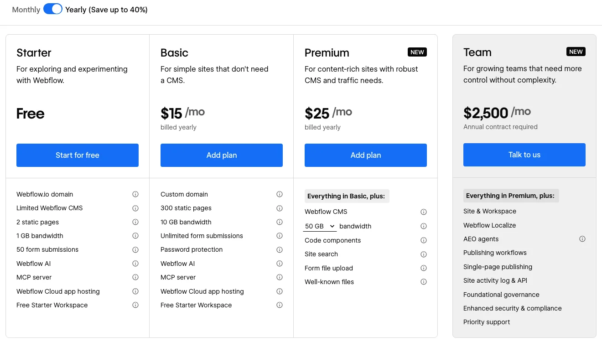Click Everything in Basic, plus: label

(346, 196)
